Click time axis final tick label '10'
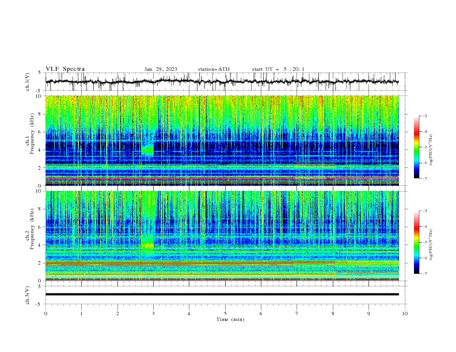 (x=405, y=313)
